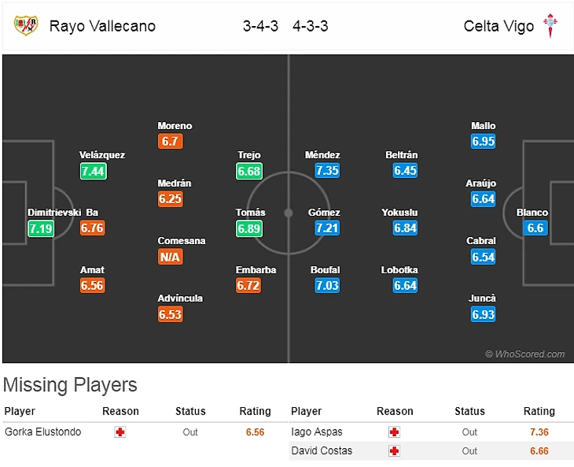Viewport: 574px width, 467px height.
Task: Open the Rayo Vallecano team link
Action: pos(102,26)
